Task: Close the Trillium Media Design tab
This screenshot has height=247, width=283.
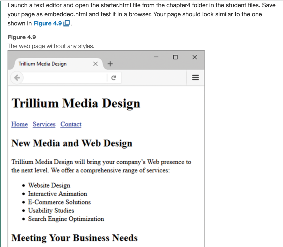Action: coord(95,64)
